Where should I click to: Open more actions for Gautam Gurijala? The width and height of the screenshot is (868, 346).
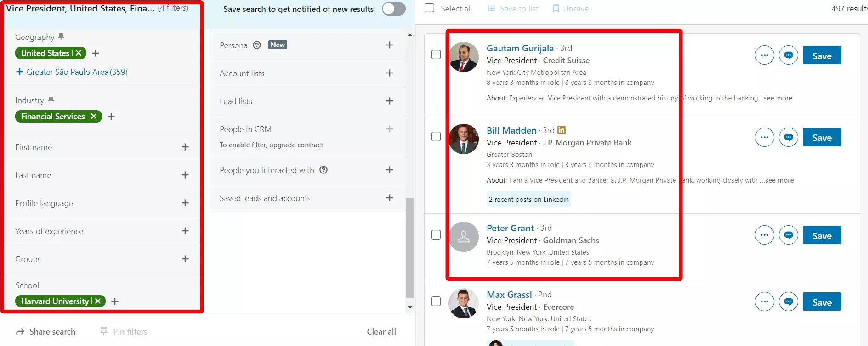pos(765,55)
